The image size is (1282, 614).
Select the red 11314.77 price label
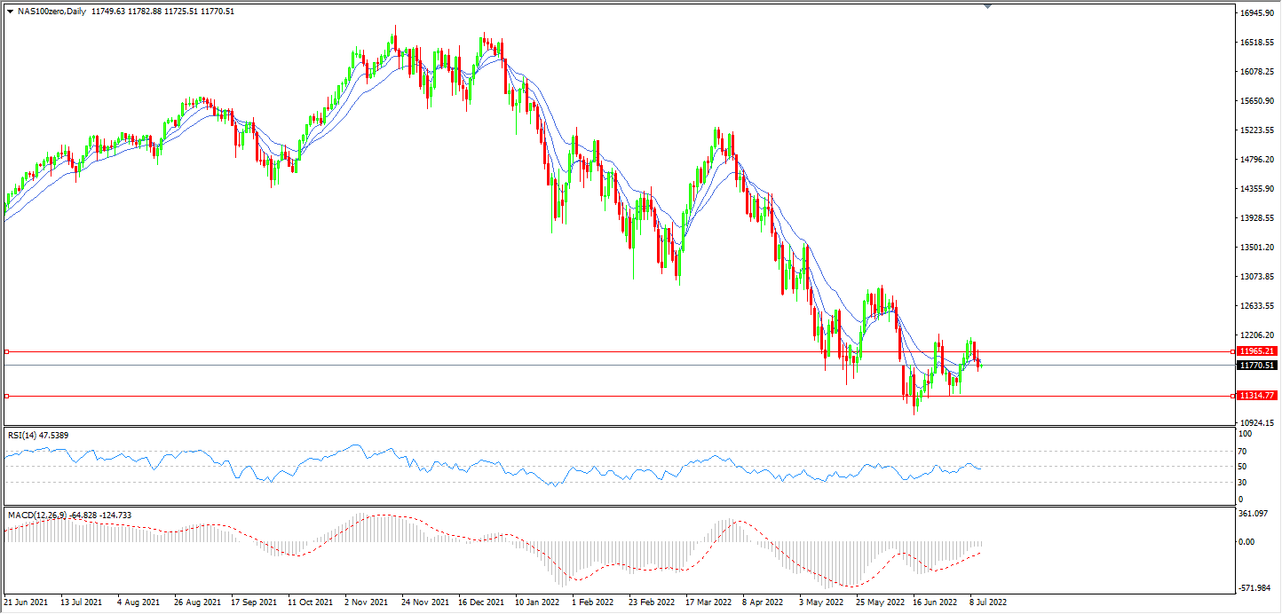(x=1255, y=396)
